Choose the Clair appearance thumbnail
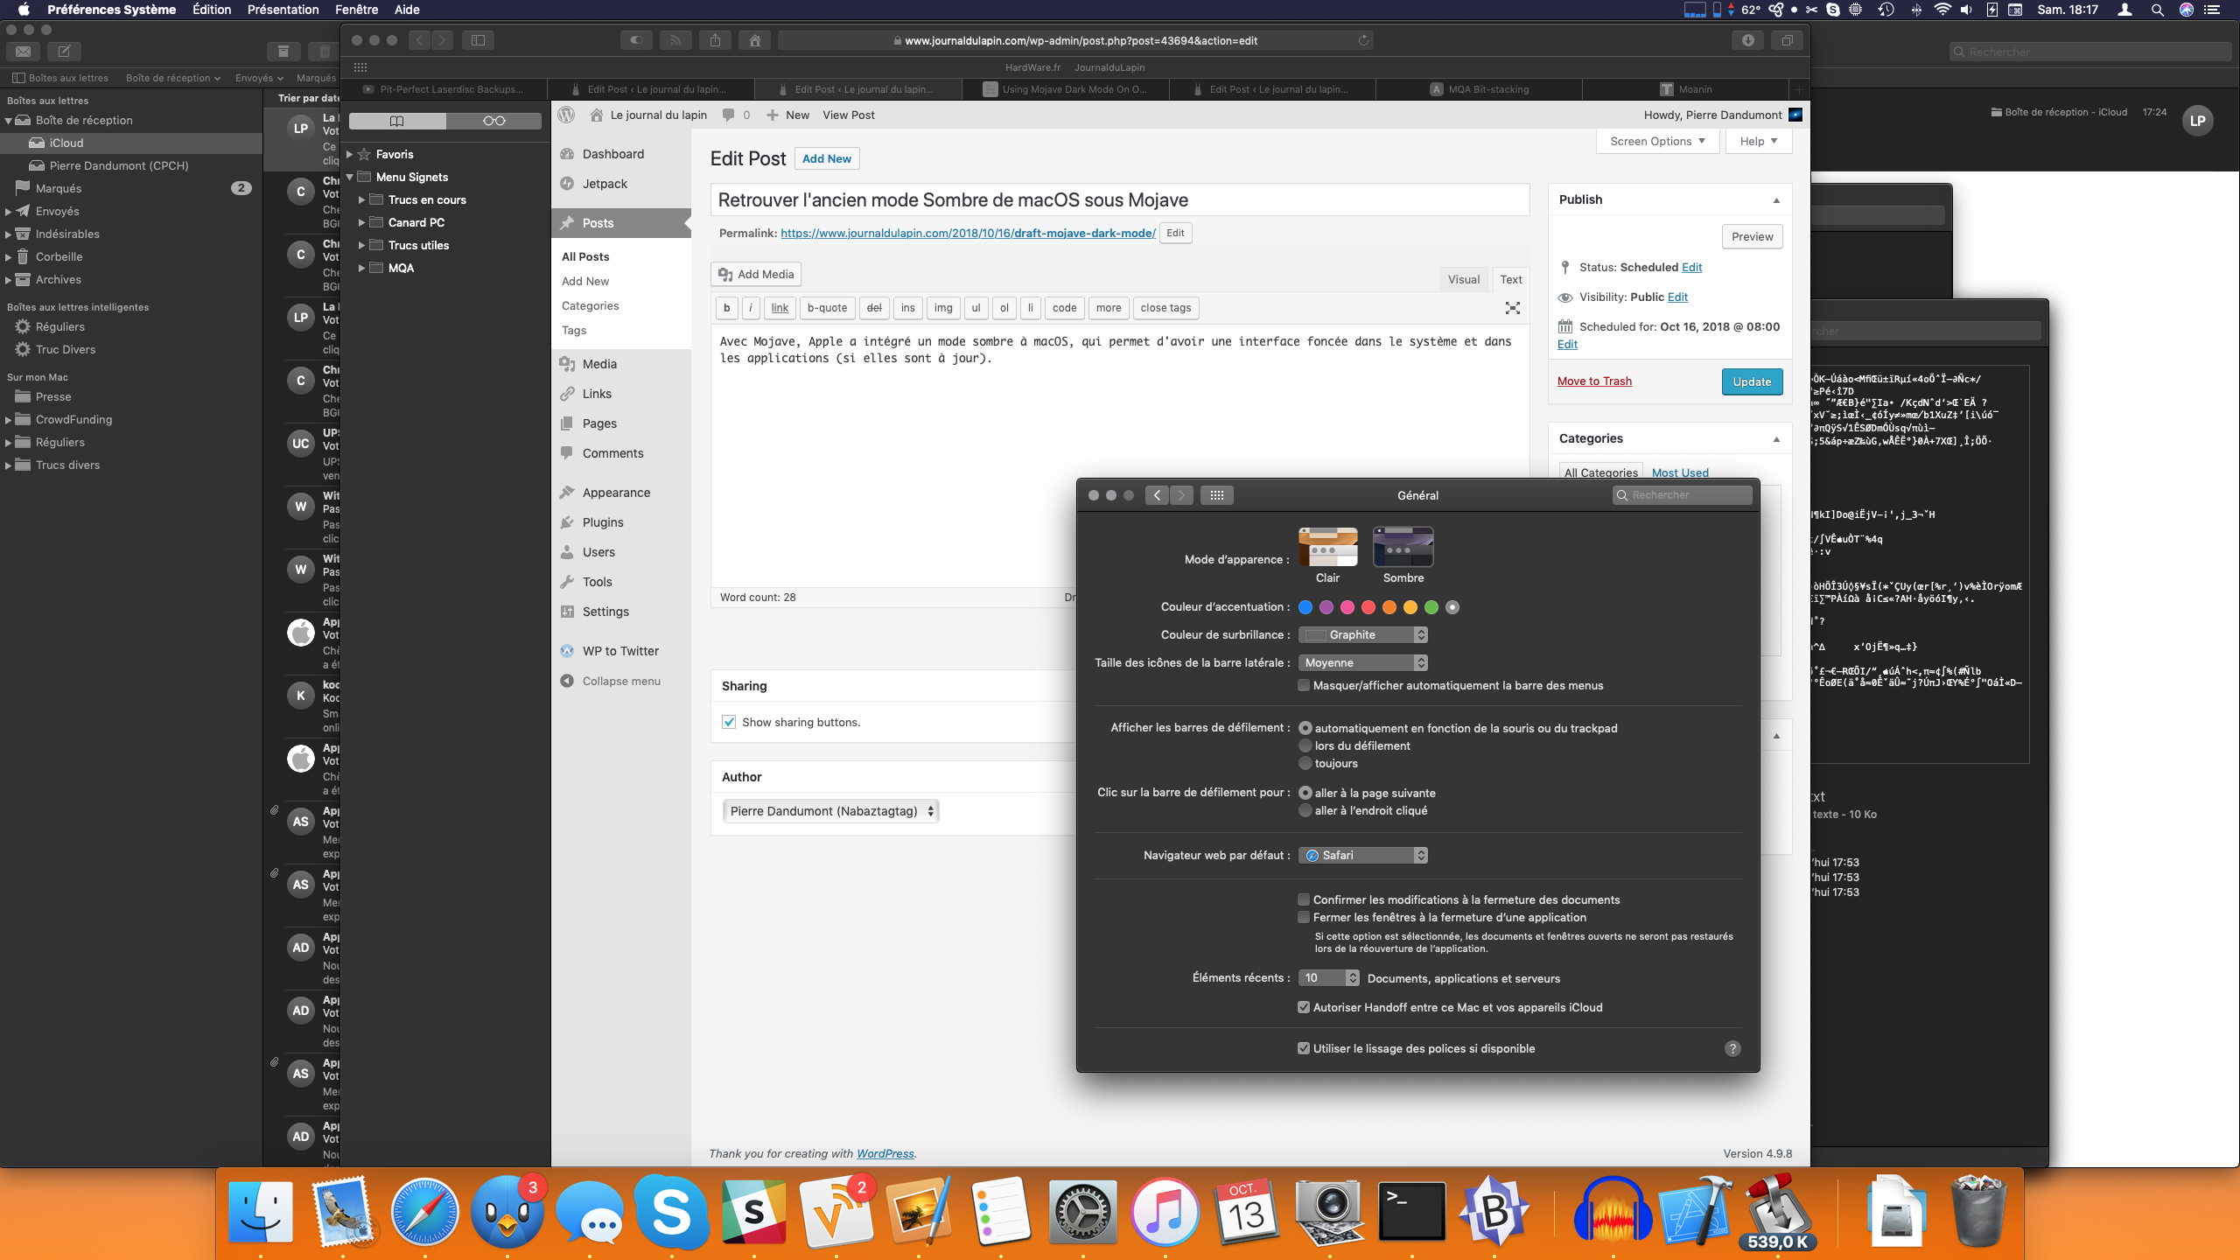Screen dimensions: 2240x1260 (1327, 548)
